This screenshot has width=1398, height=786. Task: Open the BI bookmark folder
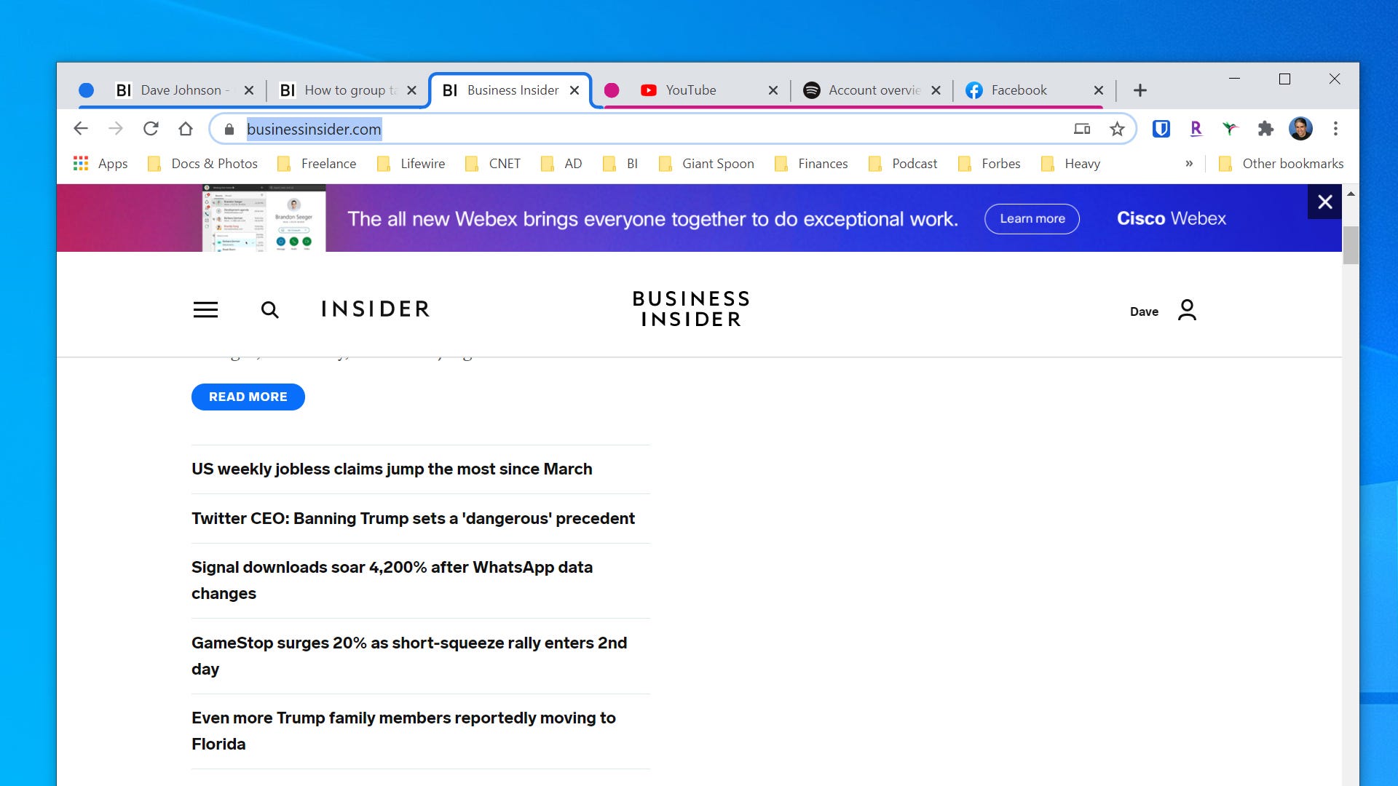(620, 164)
